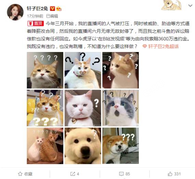Open the user's round avatar photo
This screenshot has width=195, height=179.
pos(15,12)
